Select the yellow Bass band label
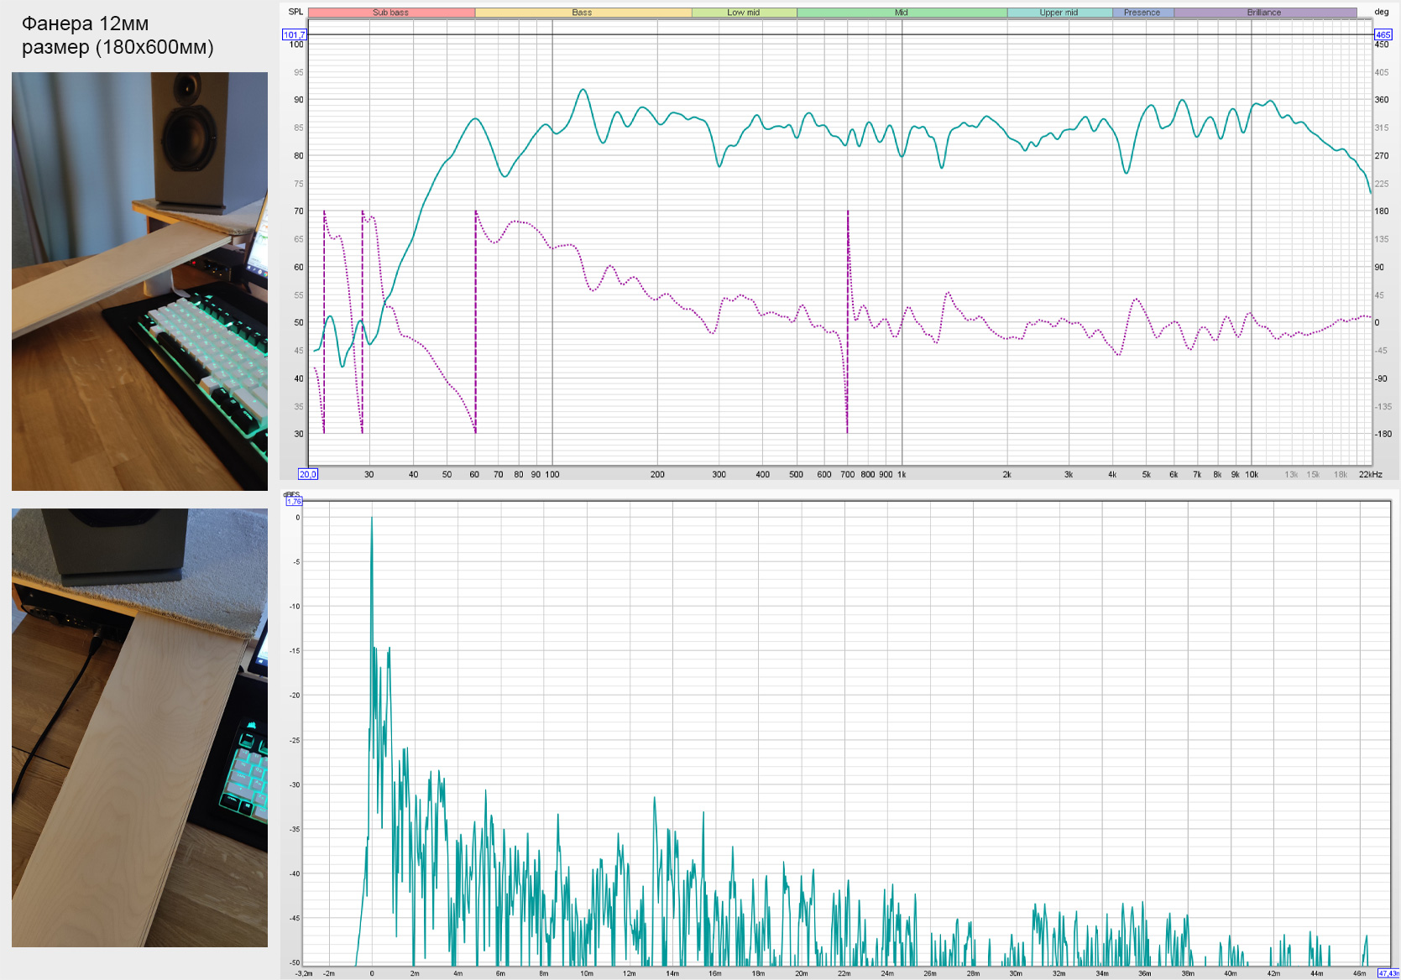The image size is (1401, 980). pyautogui.click(x=583, y=13)
